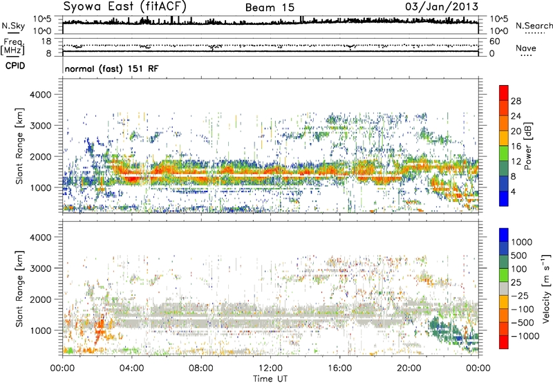The height and width of the screenshot is (383, 553).
Task: Click the "-1000" velocity colorbar label
Action: point(525,336)
